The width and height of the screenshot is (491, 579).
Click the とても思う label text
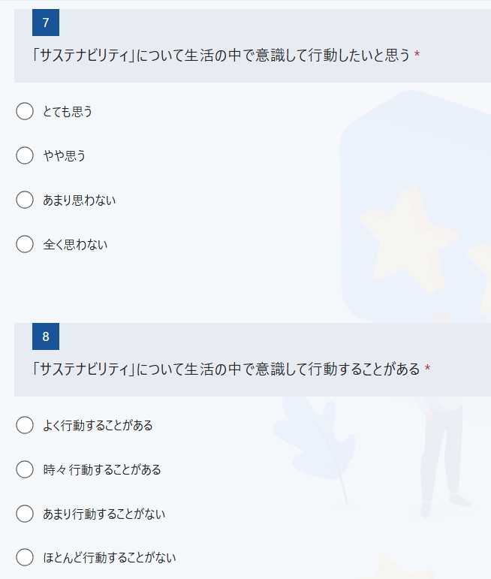point(68,111)
